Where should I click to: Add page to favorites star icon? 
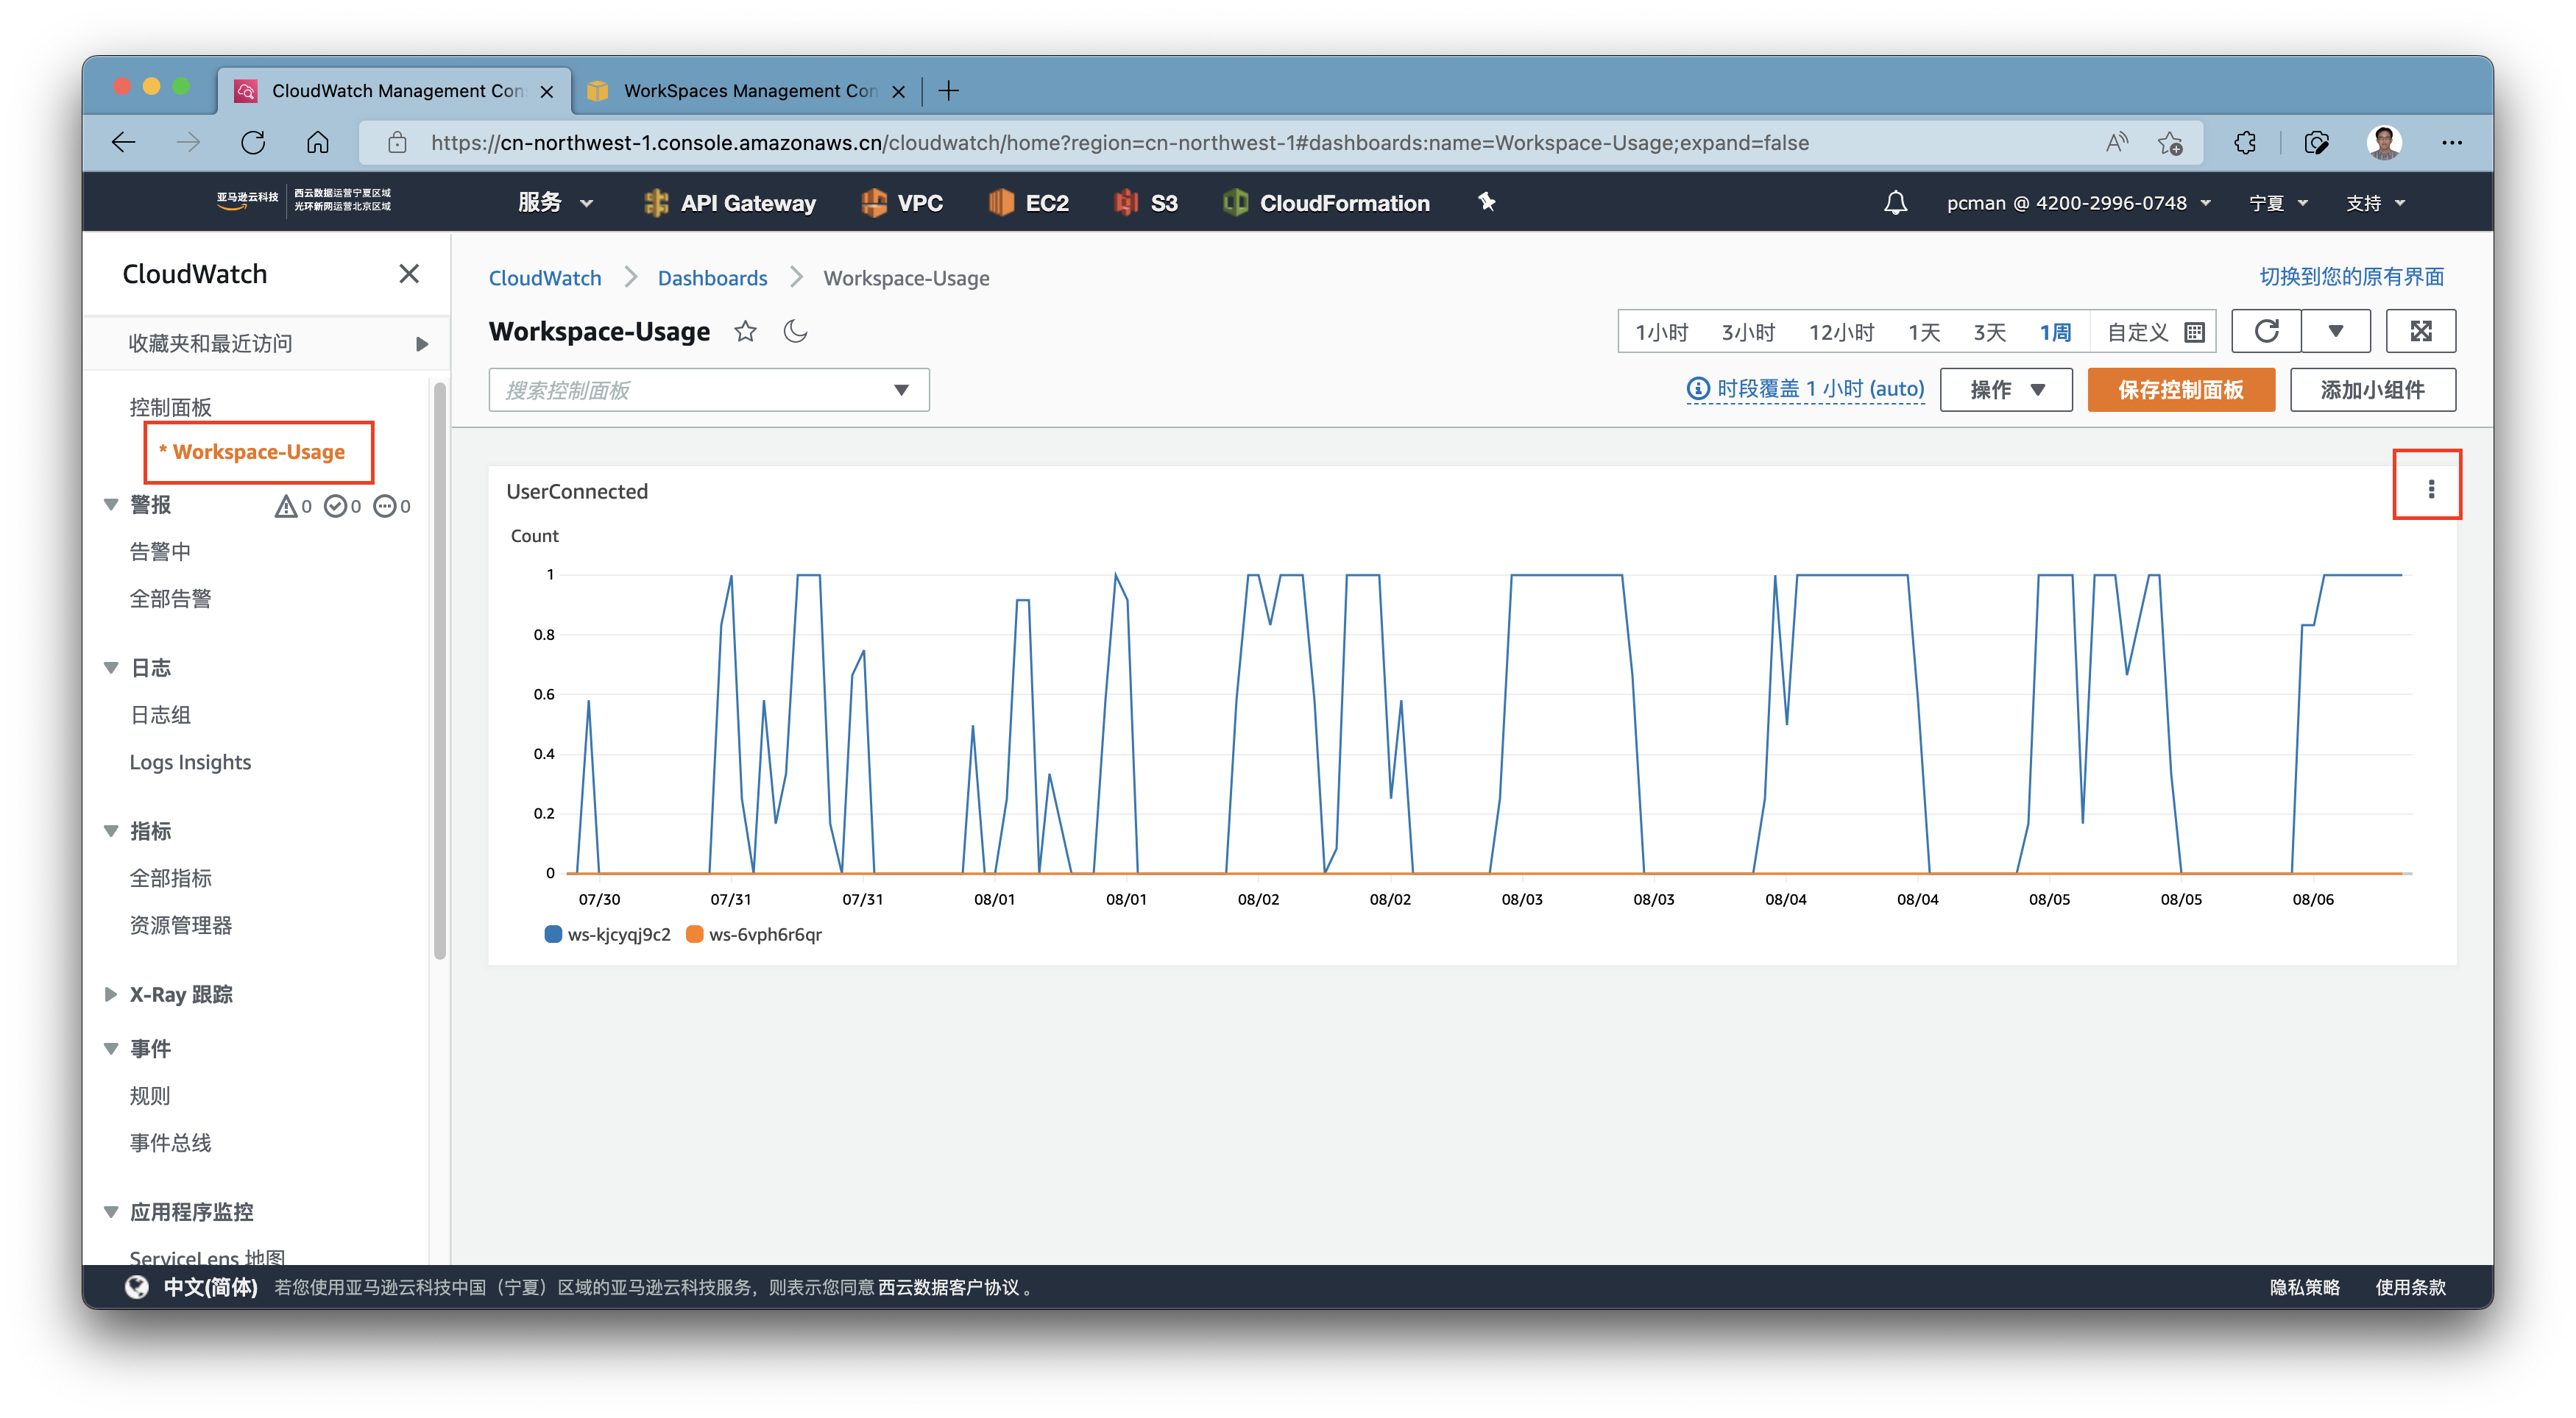2170,143
